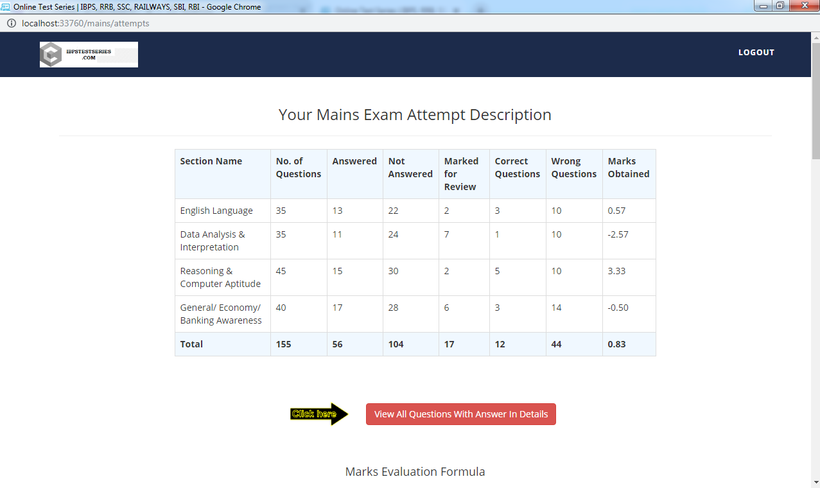Click the Section Name column header
The width and height of the screenshot is (820, 488).
coord(211,161)
